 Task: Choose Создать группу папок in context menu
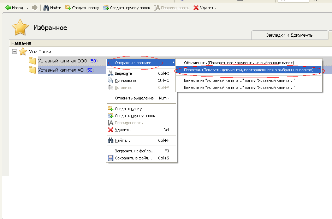point(141,116)
